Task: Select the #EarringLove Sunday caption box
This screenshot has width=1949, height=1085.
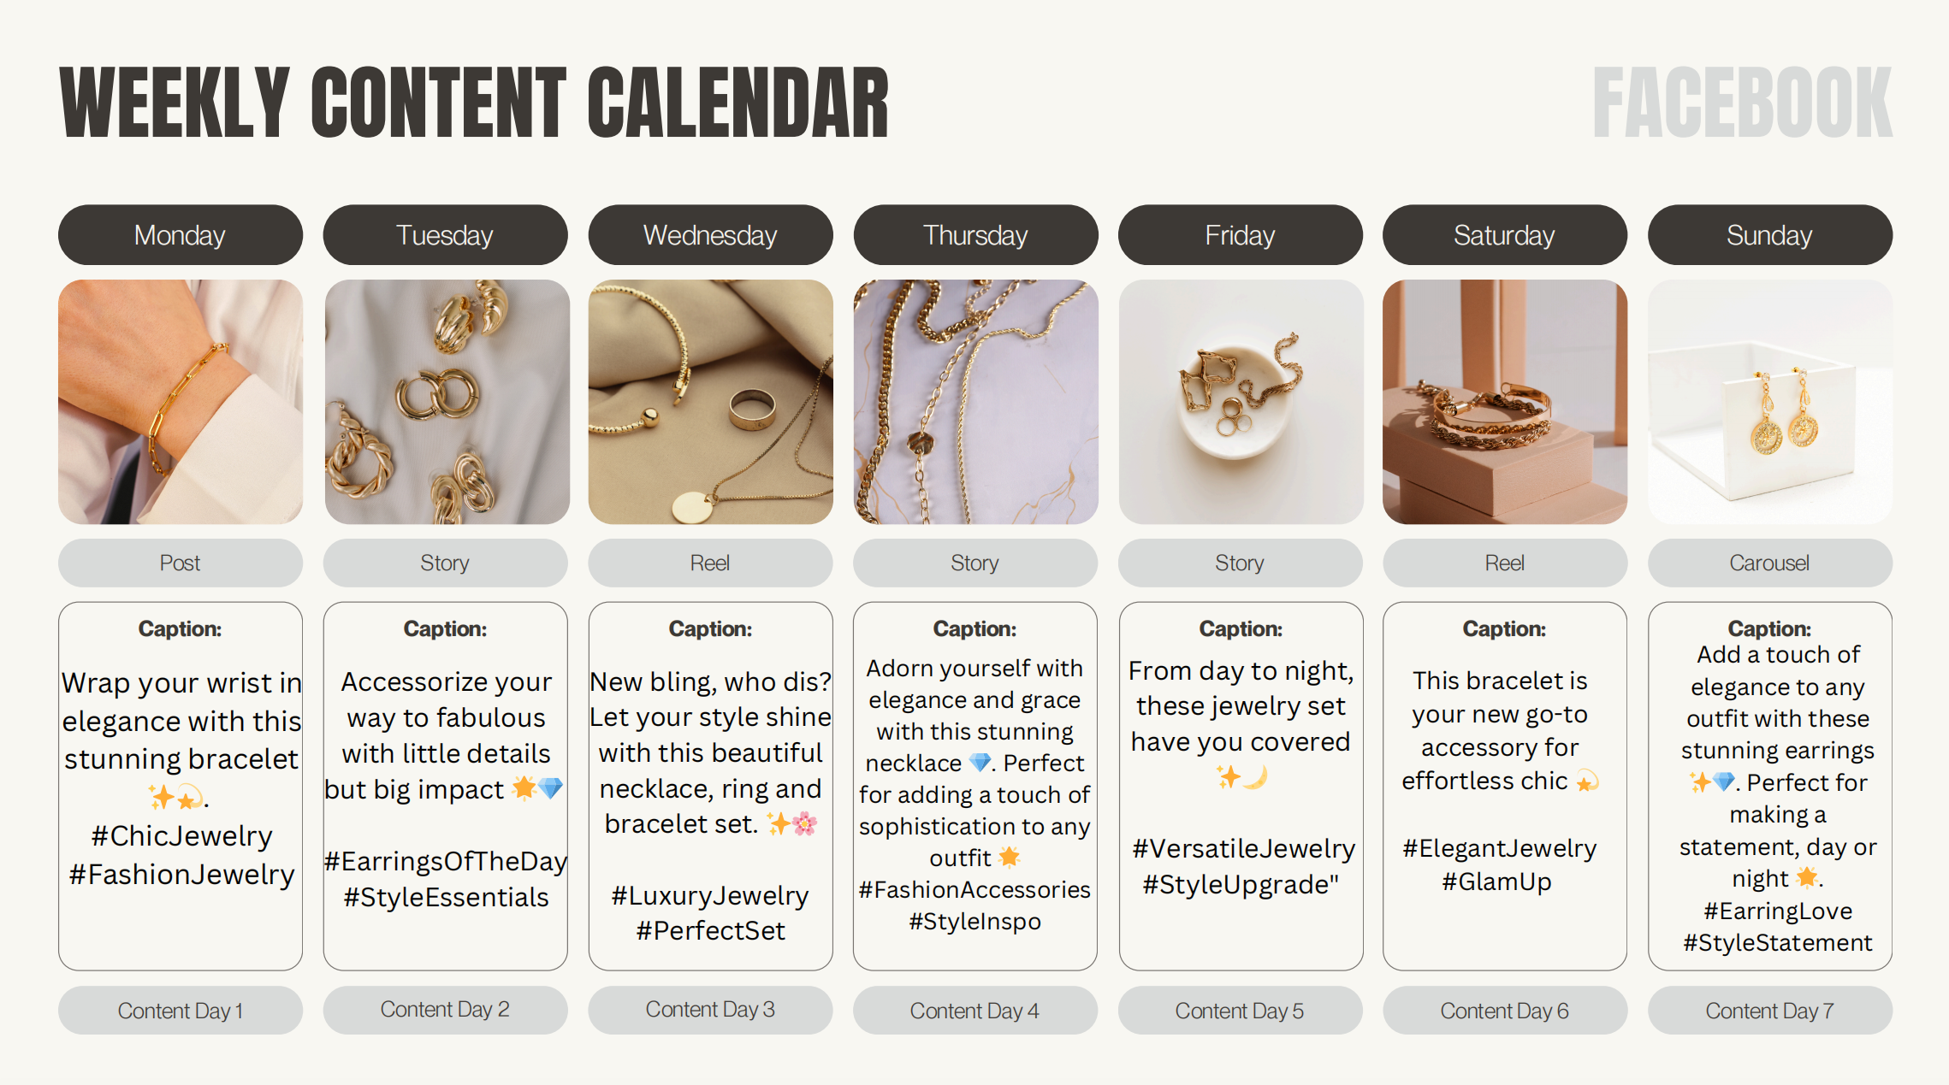Action: coord(1769,786)
